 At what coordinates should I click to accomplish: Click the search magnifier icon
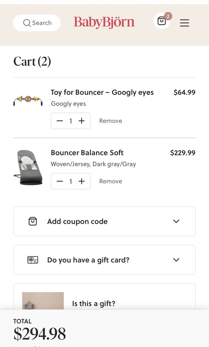pos(27,23)
